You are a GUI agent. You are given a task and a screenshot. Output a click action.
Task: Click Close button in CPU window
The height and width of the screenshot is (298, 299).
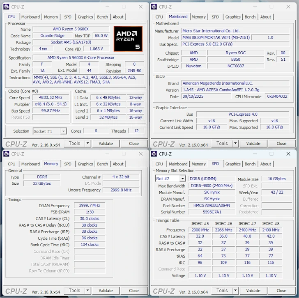134,144
